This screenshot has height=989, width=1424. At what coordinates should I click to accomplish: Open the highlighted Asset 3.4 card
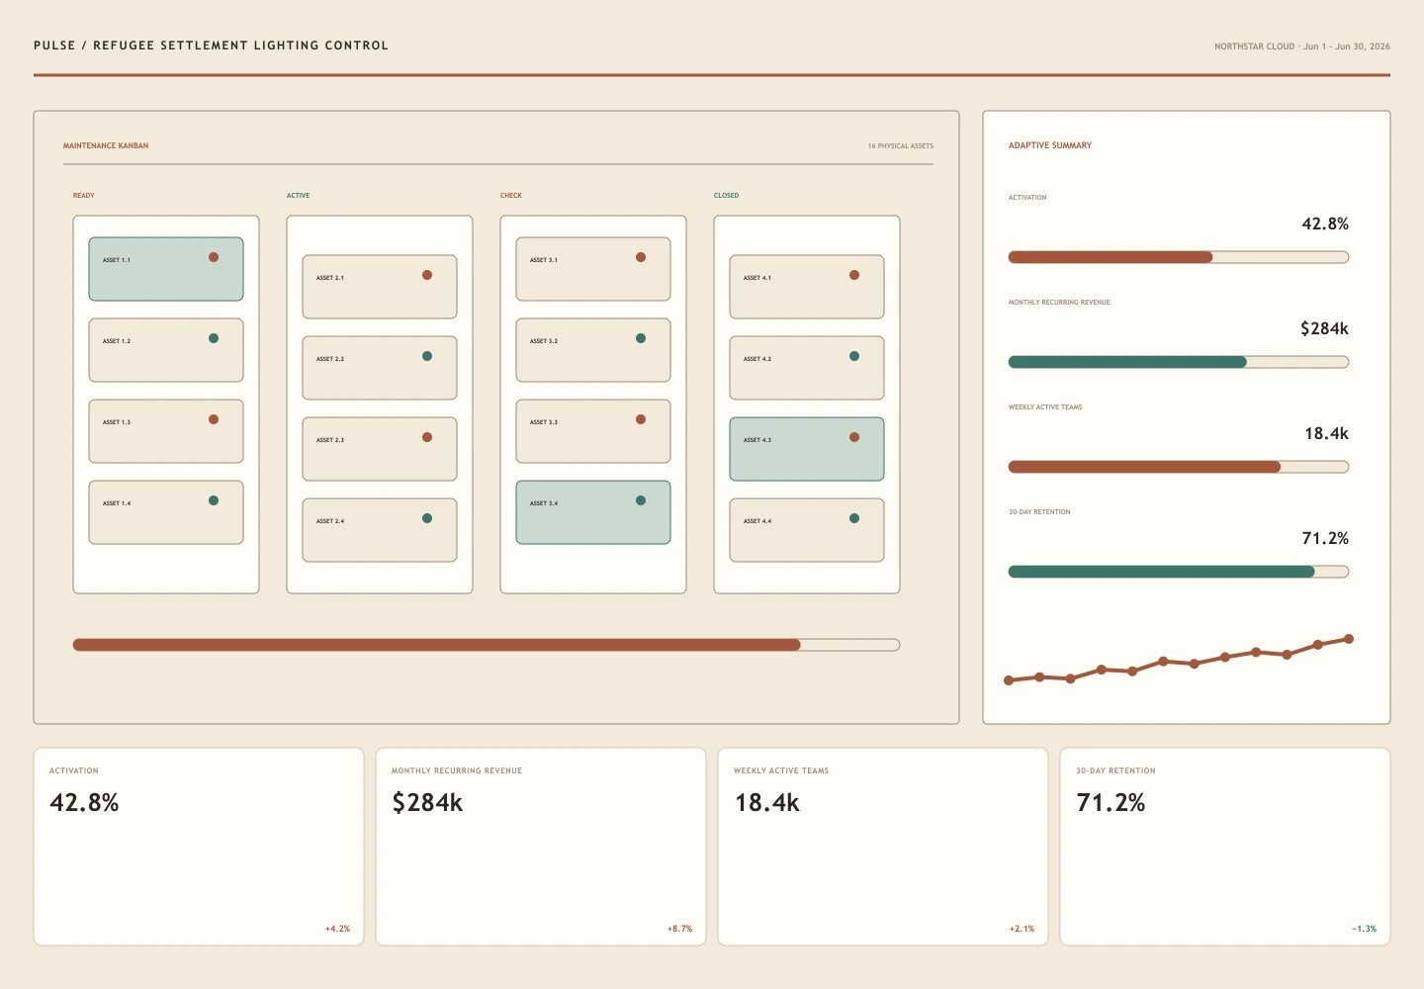click(593, 512)
